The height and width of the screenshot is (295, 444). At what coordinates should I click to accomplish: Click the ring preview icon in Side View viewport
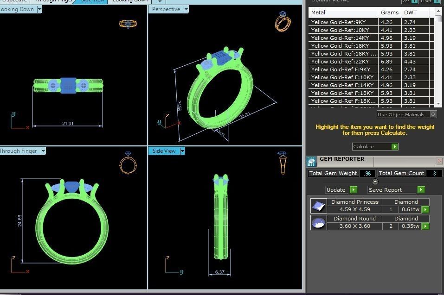click(x=283, y=163)
